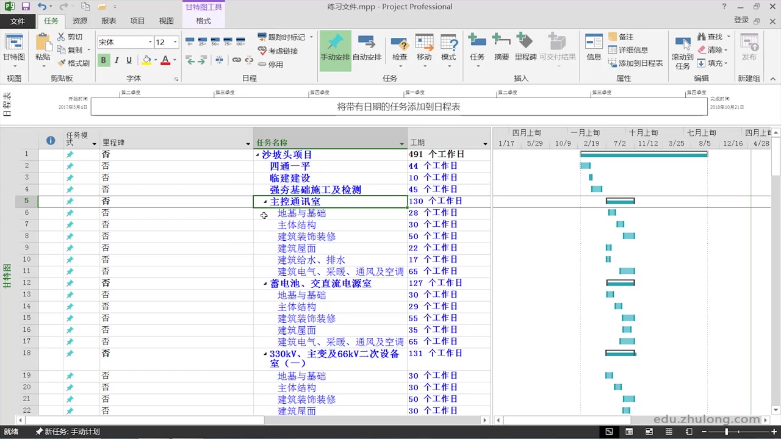Open 任务名称 column filter dropdown
Image resolution: width=781 pixels, height=439 pixels.
pos(401,144)
